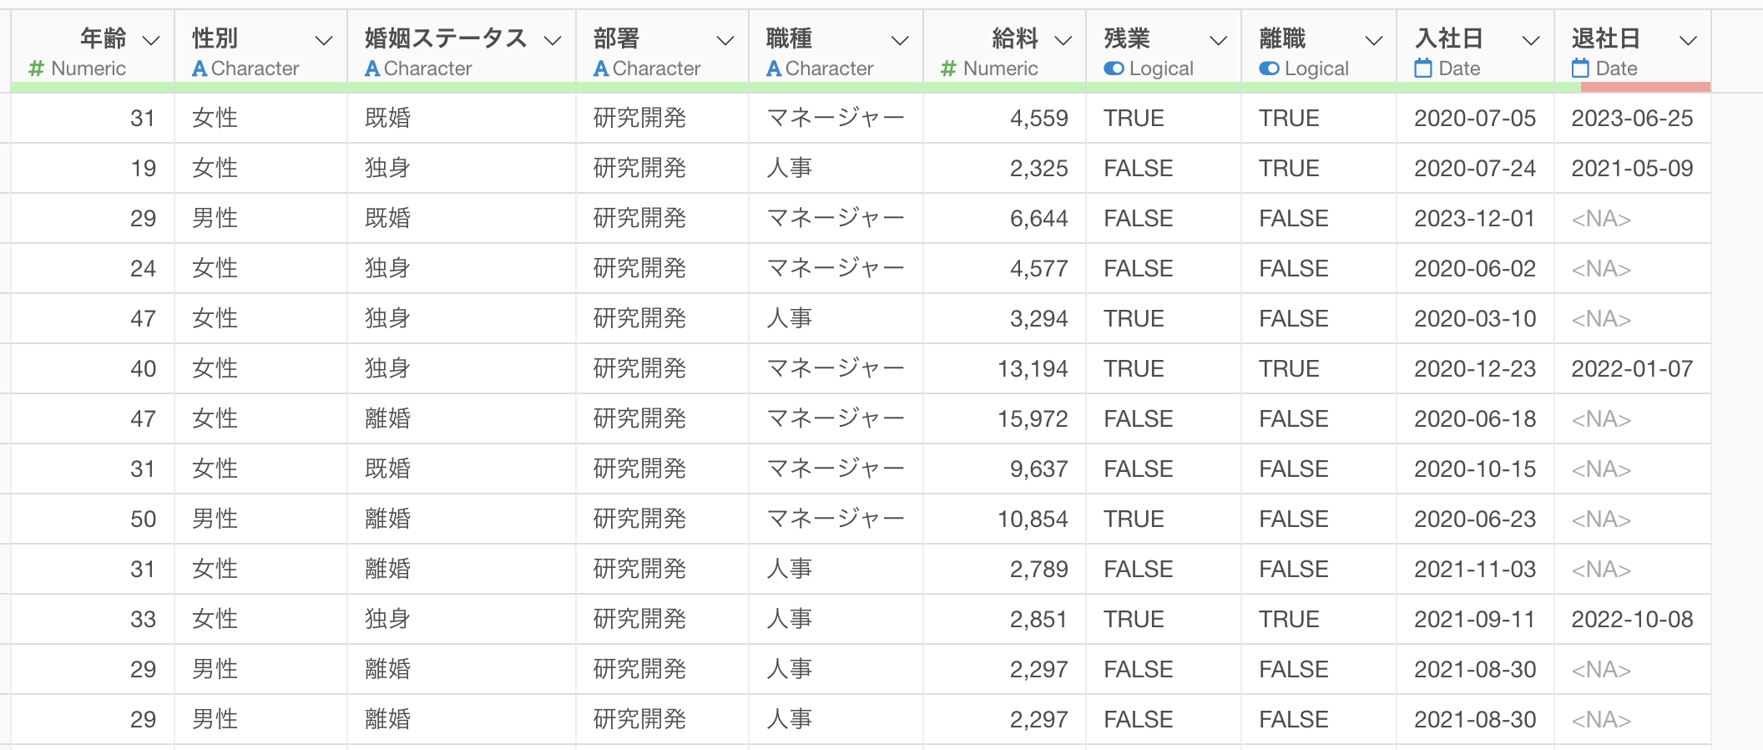Image resolution: width=1763 pixels, height=750 pixels.
Task: Click the Numeric hash icon under 給料
Action: click(948, 68)
